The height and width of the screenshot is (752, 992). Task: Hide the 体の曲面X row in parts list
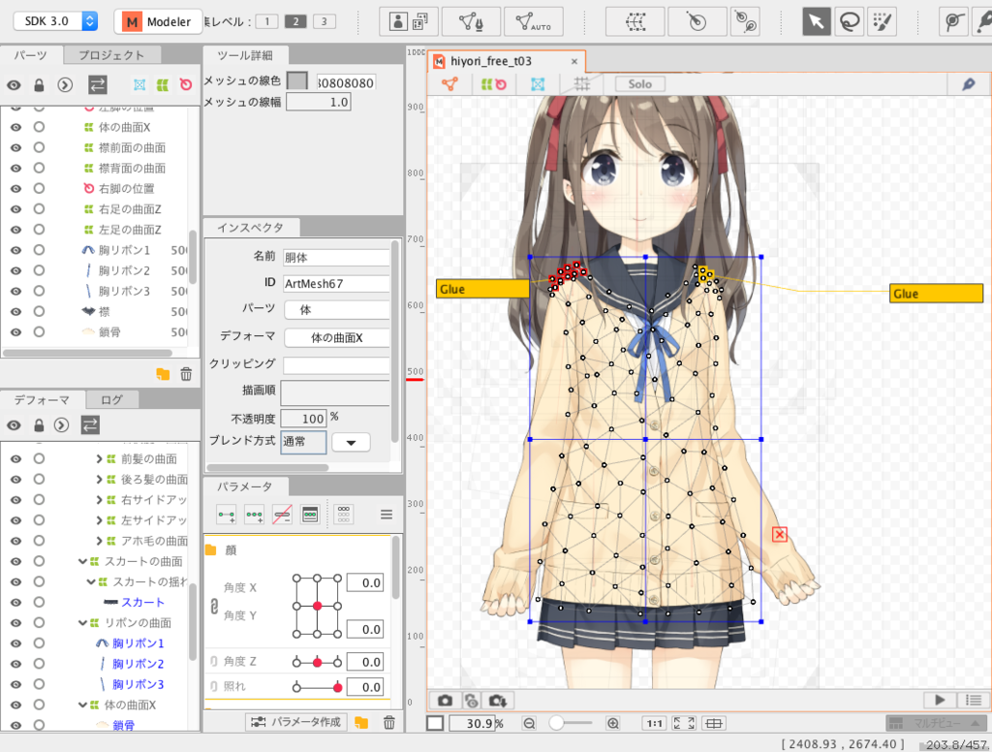[x=15, y=127]
